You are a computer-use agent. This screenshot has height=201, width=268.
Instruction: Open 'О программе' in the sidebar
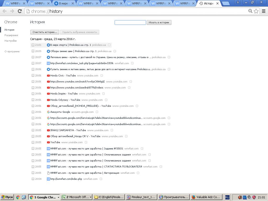point(12,52)
